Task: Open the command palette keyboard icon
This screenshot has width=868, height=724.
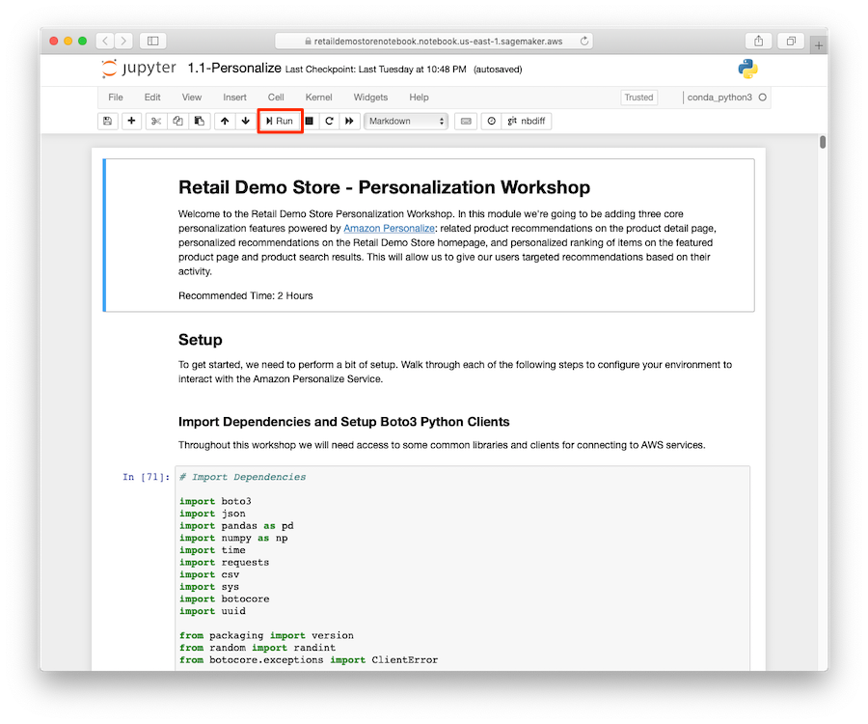Action: pyautogui.click(x=466, y=121)
